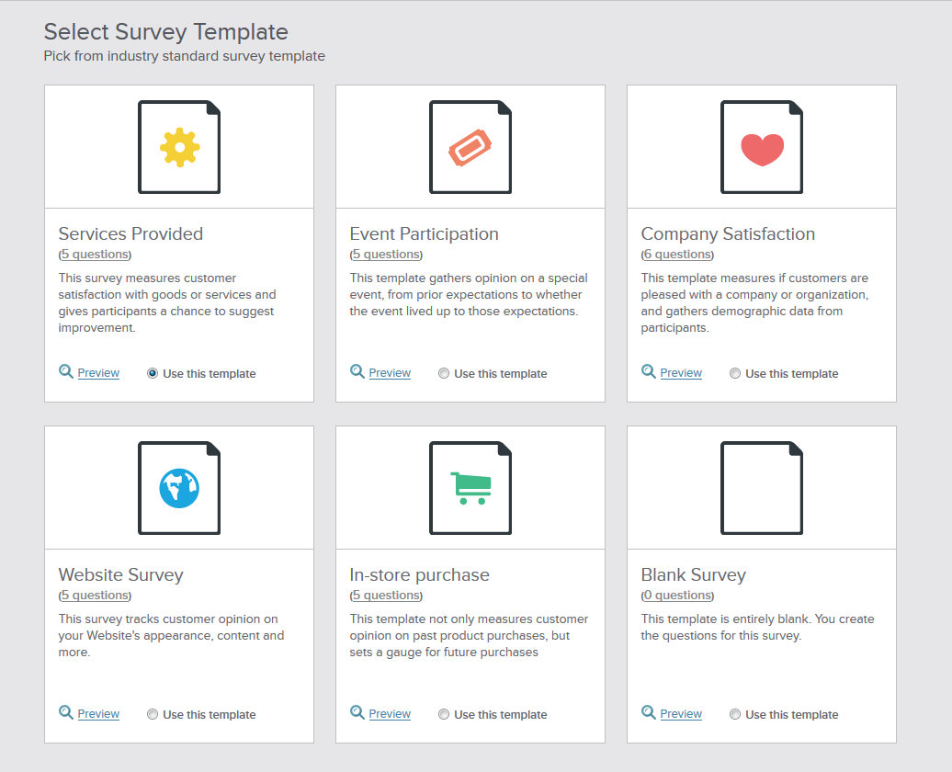Click the Website Survey title heading
The image size is (952, 772).
click(121, 575)
